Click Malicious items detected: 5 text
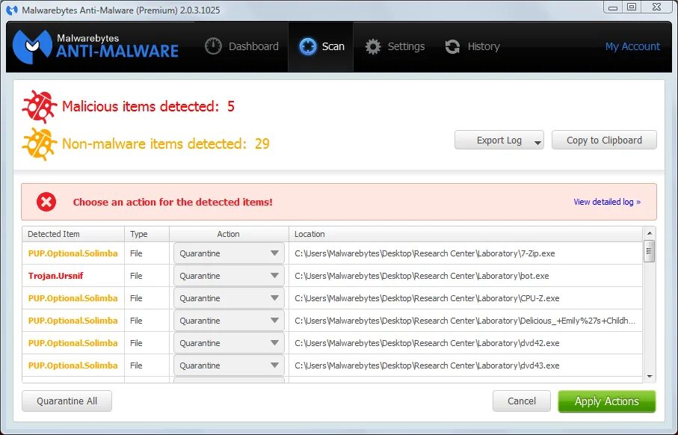 [x=148, y=106]
